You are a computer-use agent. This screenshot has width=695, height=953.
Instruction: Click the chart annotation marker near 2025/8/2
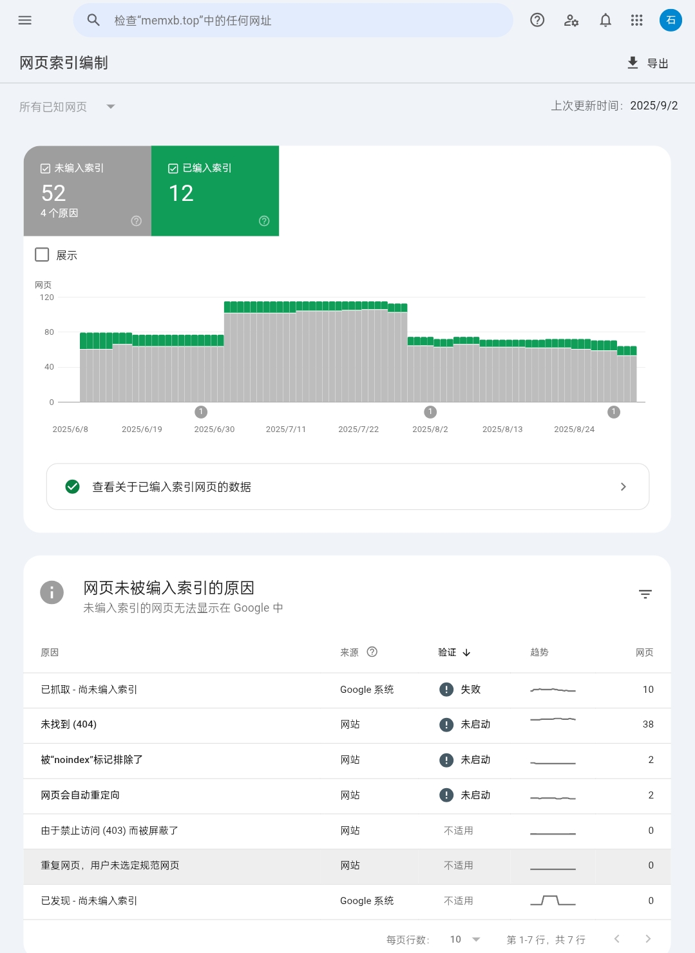431,411
